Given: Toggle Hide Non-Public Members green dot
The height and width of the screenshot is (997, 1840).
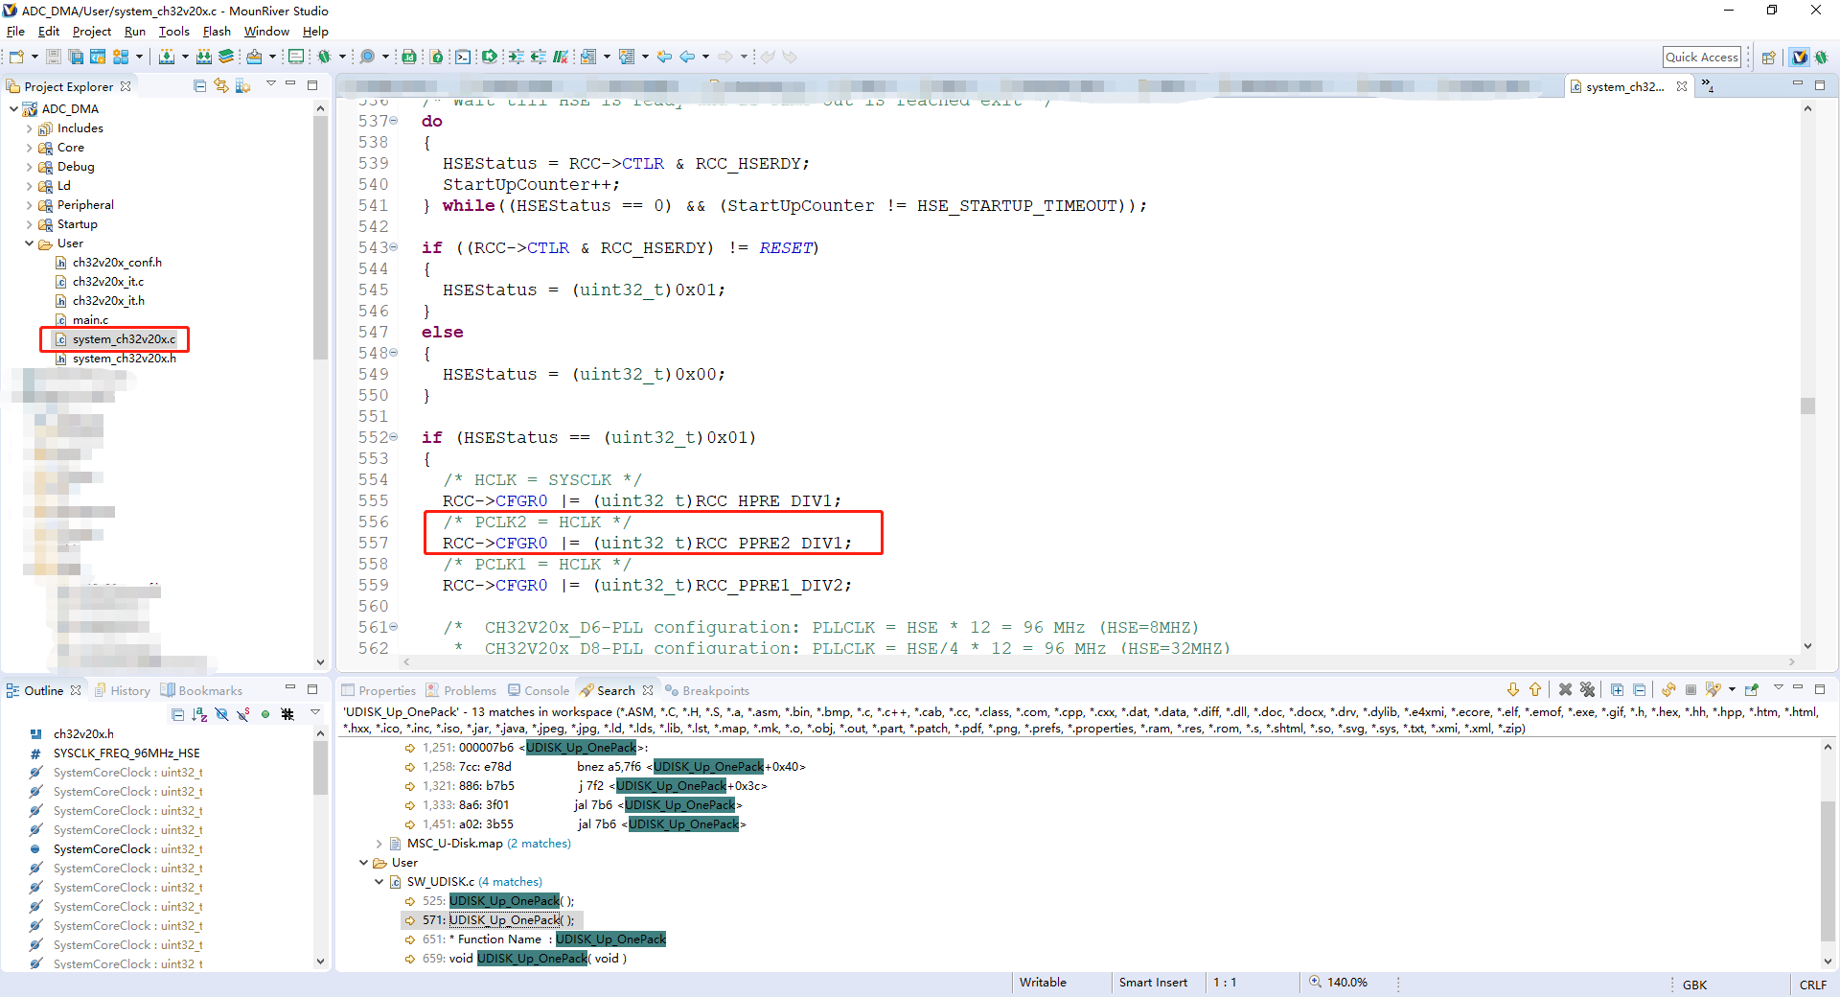Looking at the screenshot, I should 265,714.
